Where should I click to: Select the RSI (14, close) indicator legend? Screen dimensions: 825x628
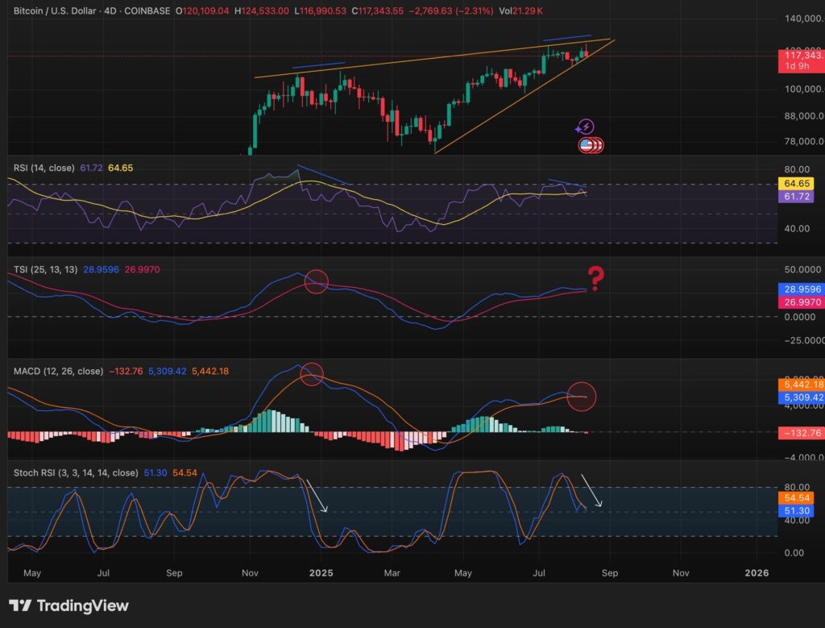pos(44,168)
